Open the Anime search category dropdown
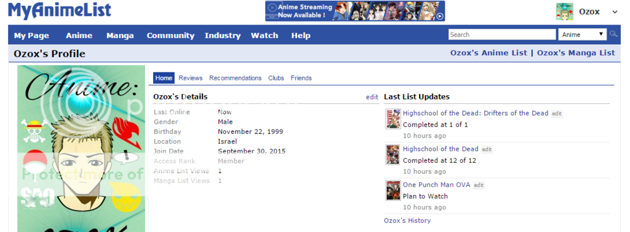This screenshot has width=630, height=232. tap(582, 34)
